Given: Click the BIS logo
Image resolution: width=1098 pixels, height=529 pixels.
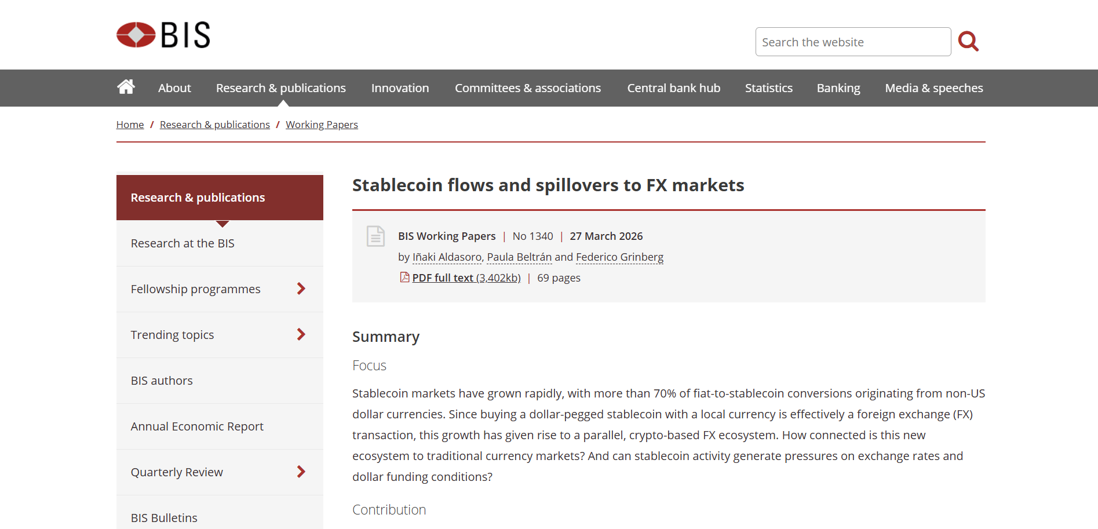Looking at the screenshot, I should (x=162, y=35).
